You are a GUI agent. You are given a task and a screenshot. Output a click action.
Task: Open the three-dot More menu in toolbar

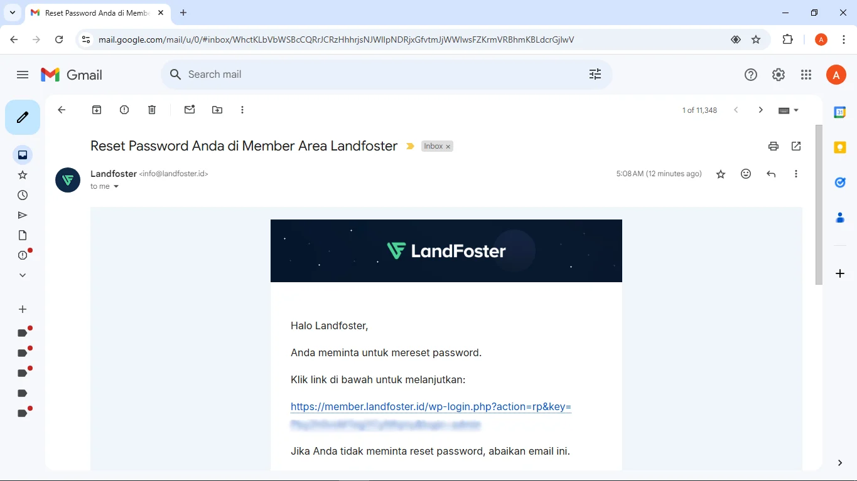(x=242, y=110)
